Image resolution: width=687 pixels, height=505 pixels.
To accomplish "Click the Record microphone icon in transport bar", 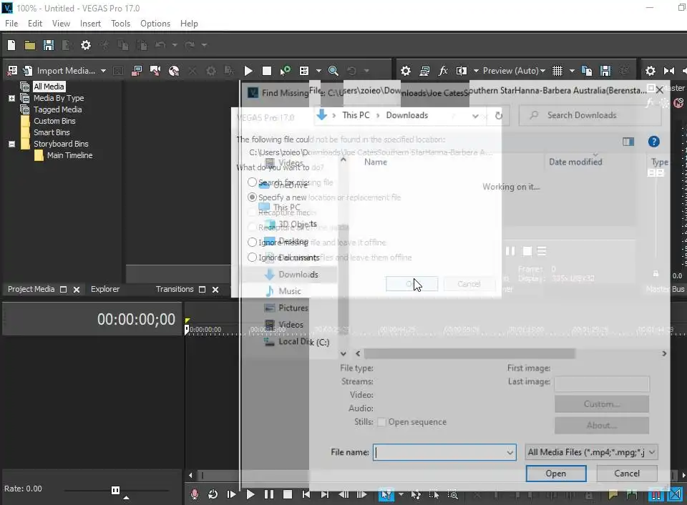I will pos(195,494).
